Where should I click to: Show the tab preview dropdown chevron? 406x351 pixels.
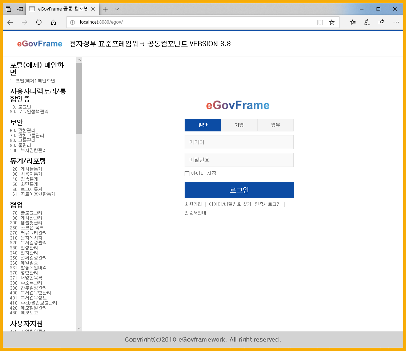tap(117, 9)
